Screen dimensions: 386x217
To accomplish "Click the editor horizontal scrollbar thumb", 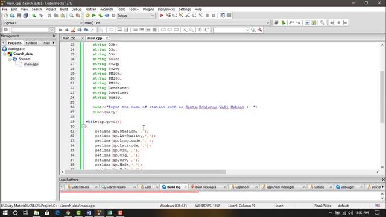I will click(145, 172).
